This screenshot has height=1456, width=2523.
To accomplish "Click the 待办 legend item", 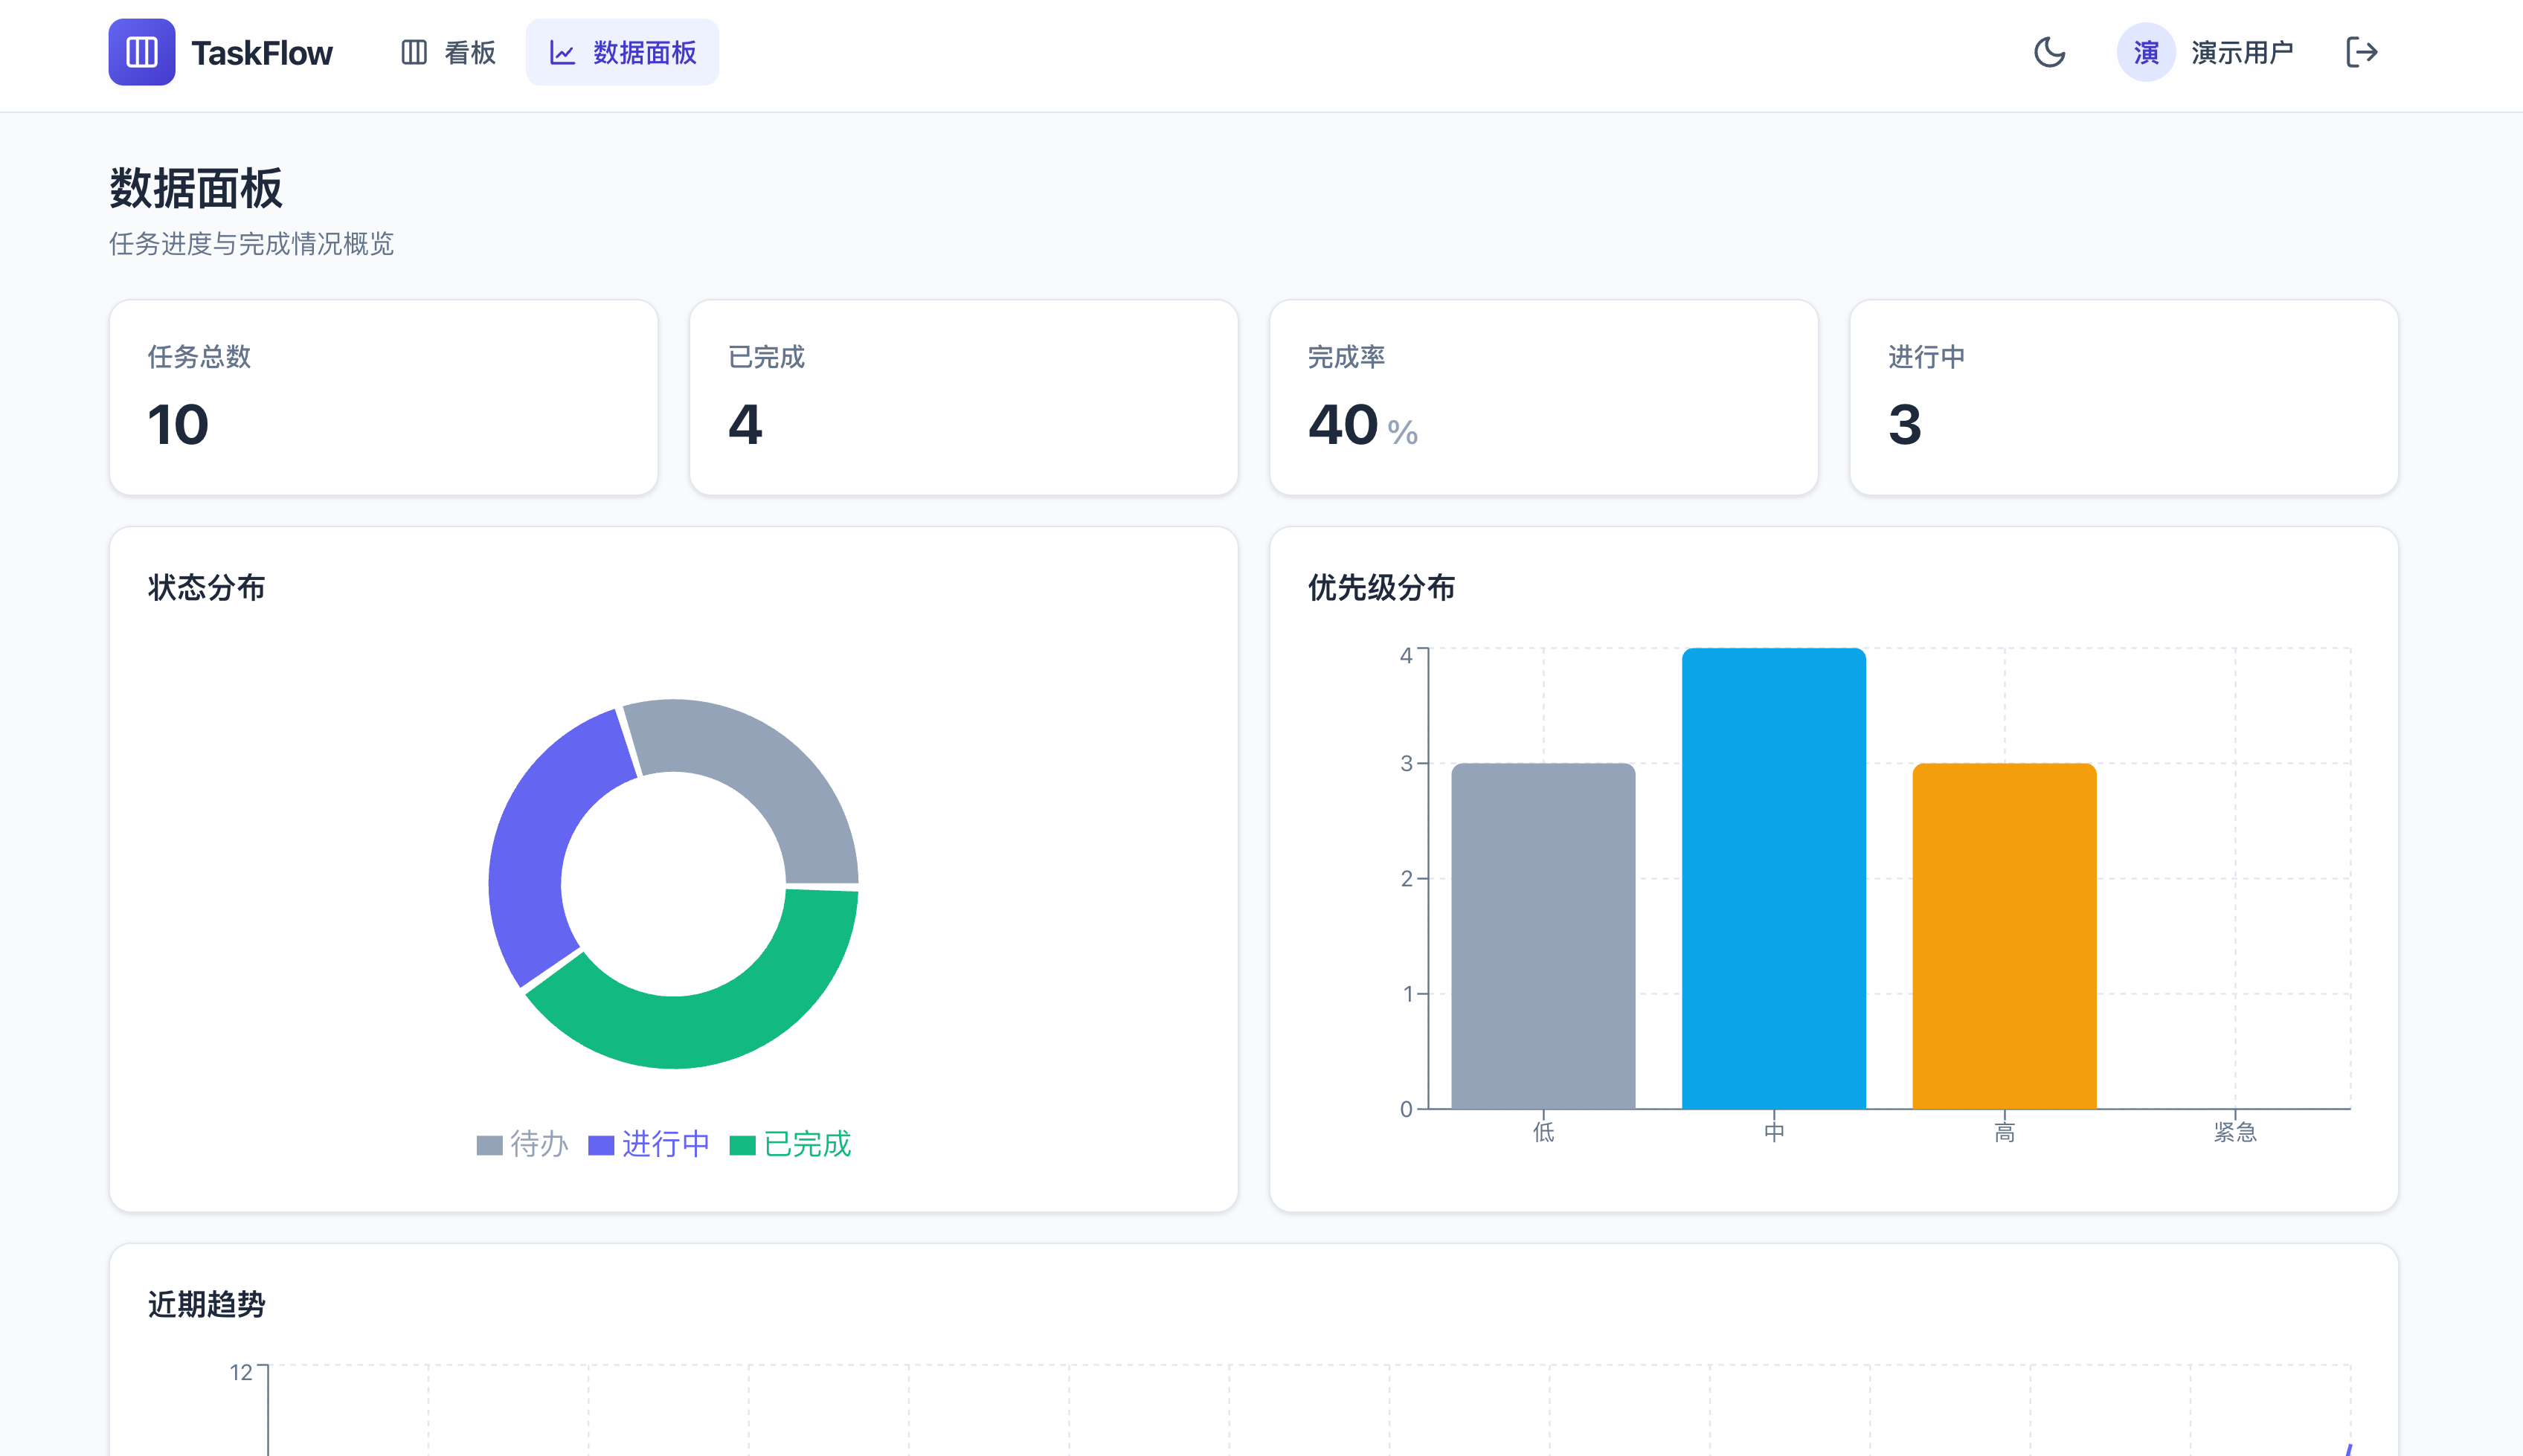I will pos(523,1144).
